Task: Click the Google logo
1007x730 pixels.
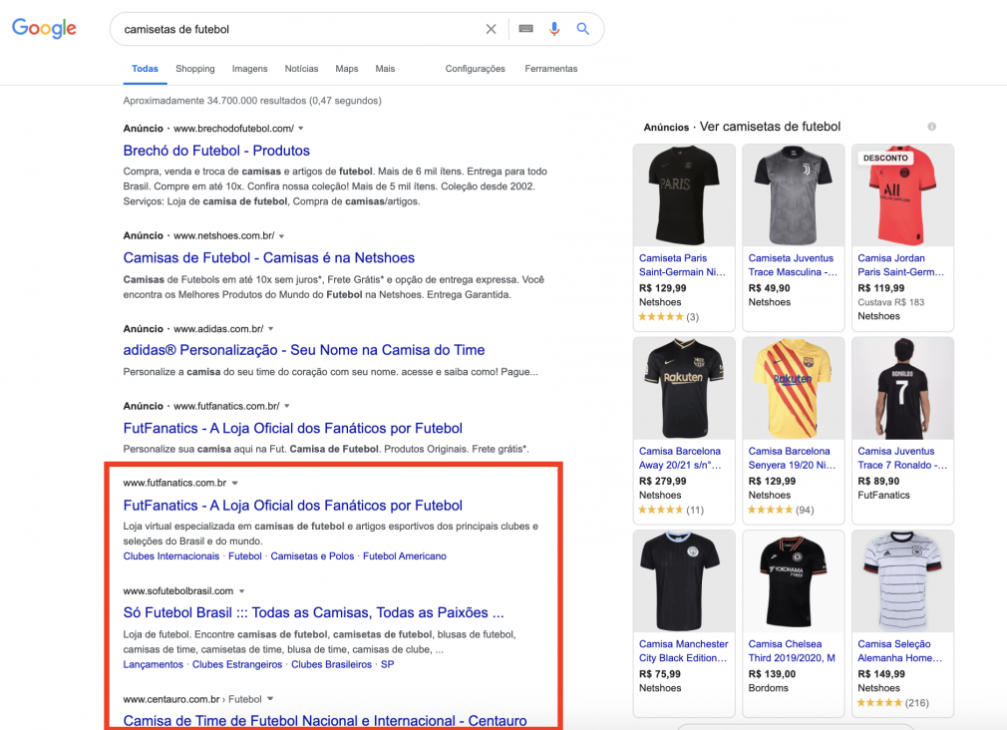Action: tap(44, 28)
